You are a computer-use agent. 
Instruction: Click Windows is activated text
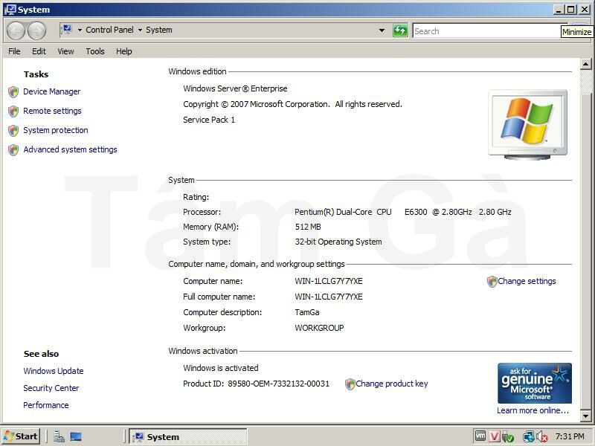tap(220, 368)
